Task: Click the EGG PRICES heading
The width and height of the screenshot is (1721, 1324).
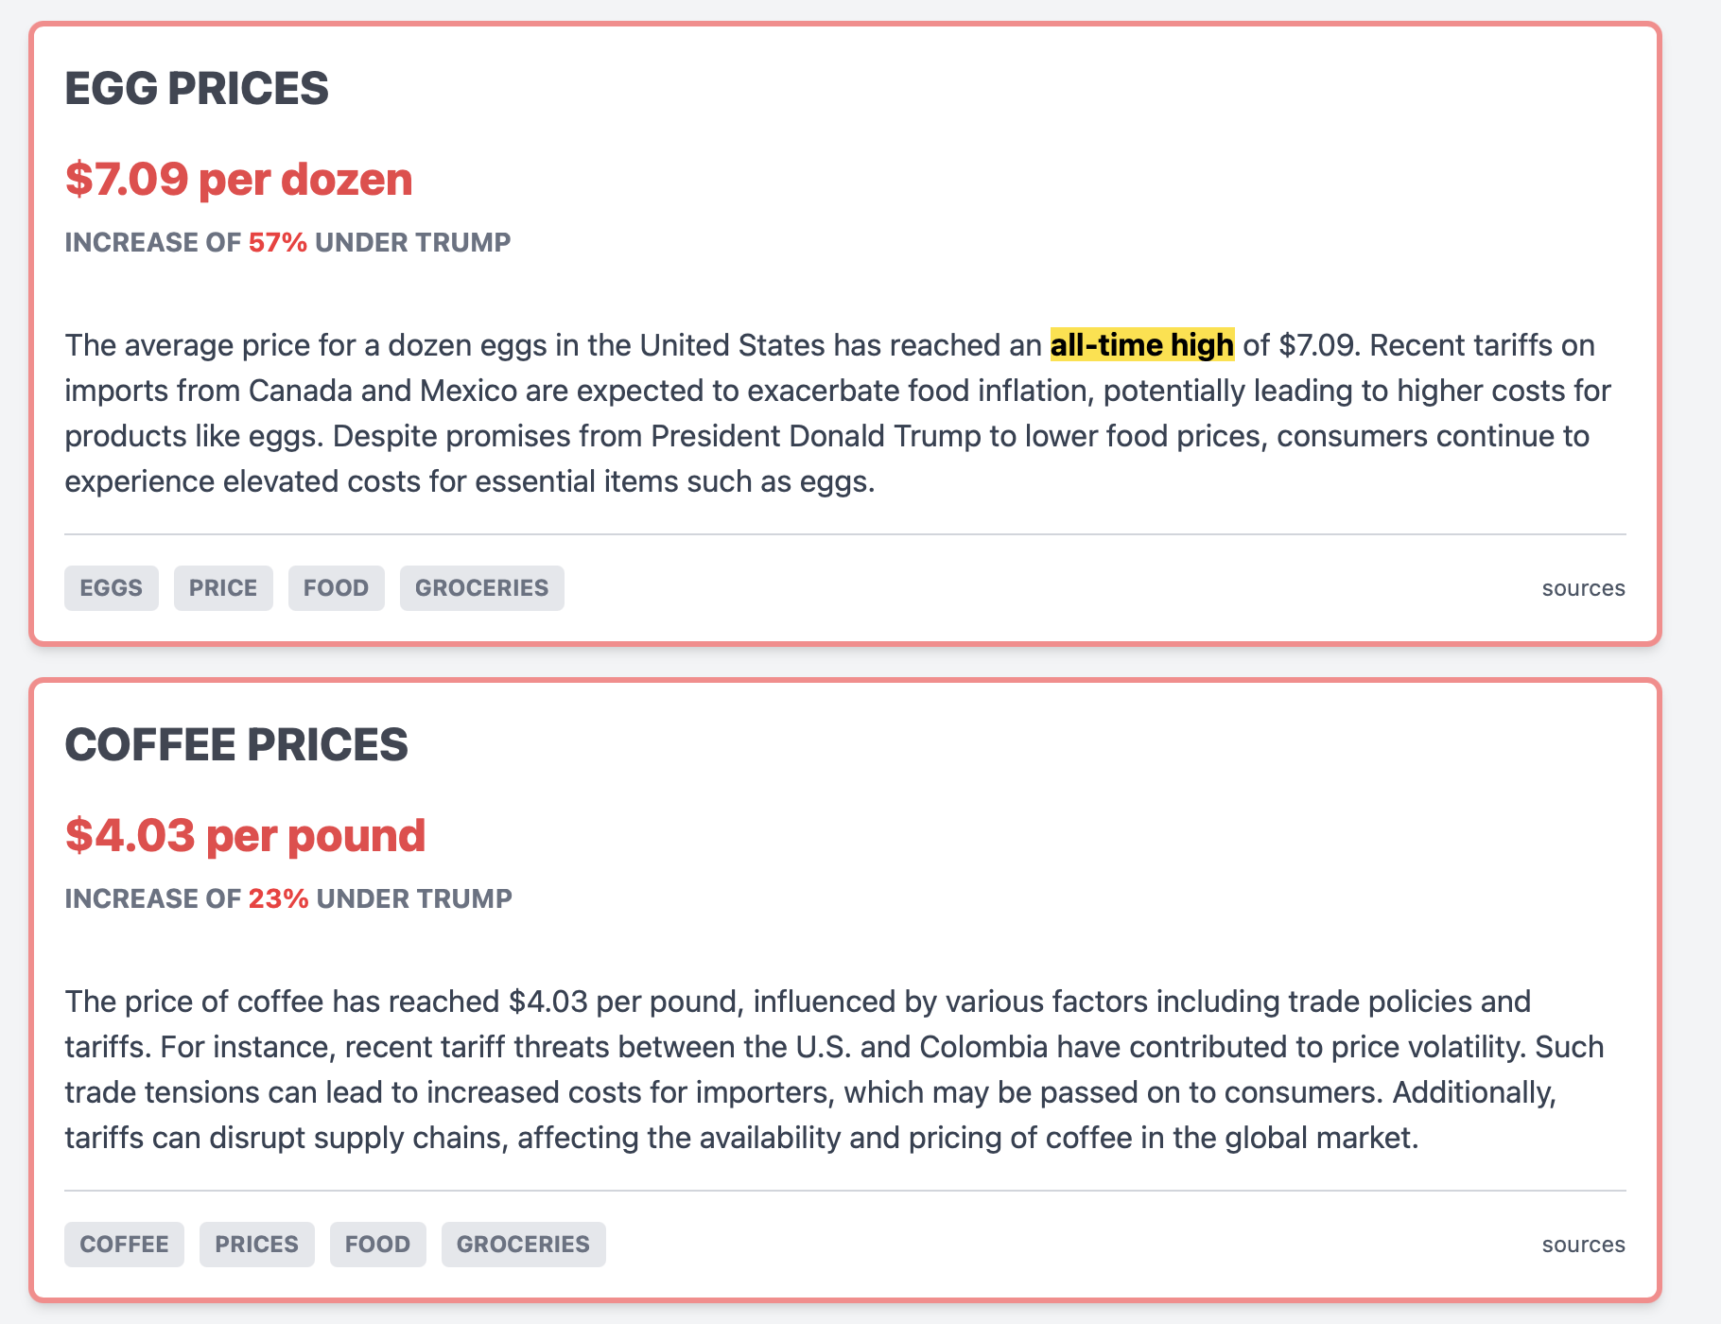Action: [x=197, y=89]
